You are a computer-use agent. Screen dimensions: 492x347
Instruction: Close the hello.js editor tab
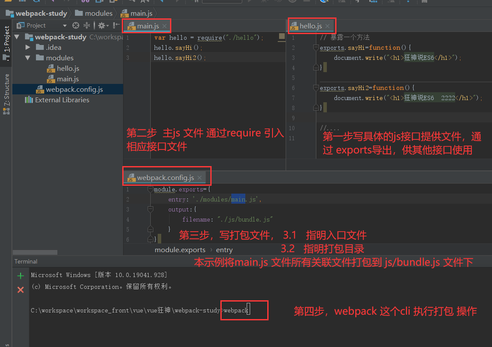327,26
